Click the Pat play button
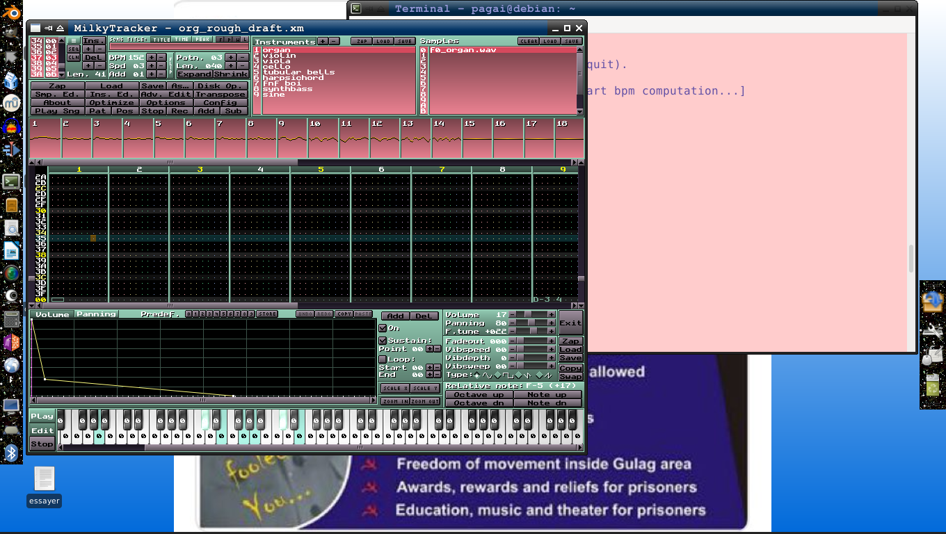 click(x=98, y=111)
